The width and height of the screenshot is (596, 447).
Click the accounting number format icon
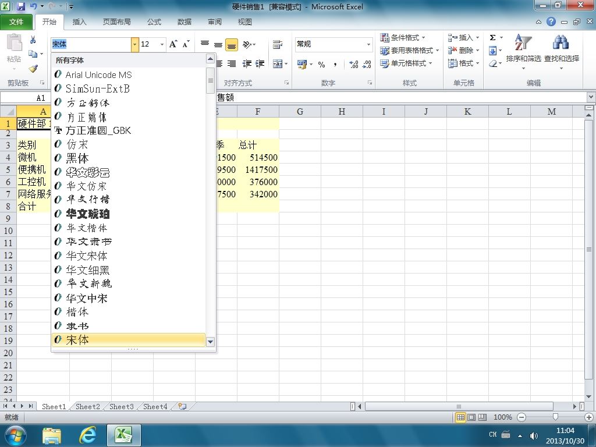(302, 64)
